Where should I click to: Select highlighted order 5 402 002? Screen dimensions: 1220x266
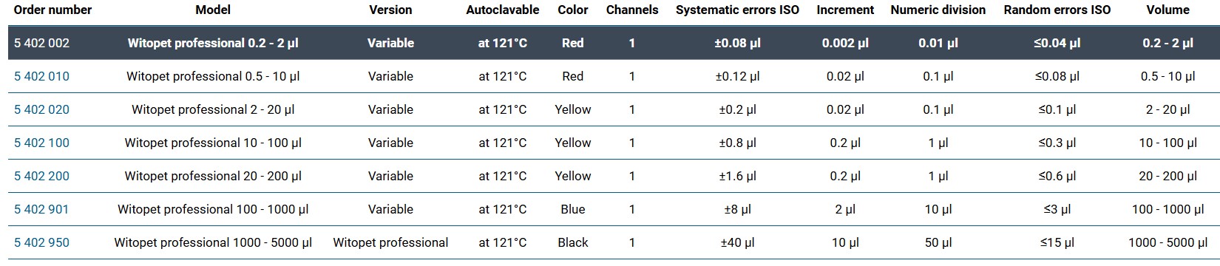[41, 43]
